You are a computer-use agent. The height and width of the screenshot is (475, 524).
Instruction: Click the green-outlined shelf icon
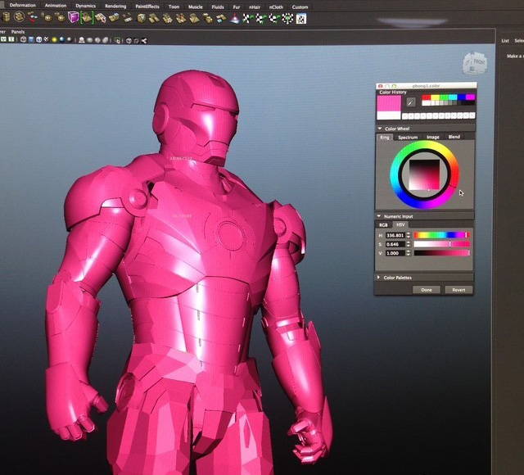(x=86, y=17)
